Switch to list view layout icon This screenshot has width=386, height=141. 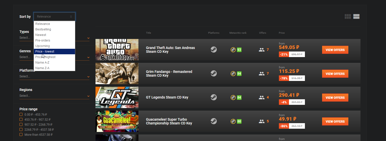(356, 17)
